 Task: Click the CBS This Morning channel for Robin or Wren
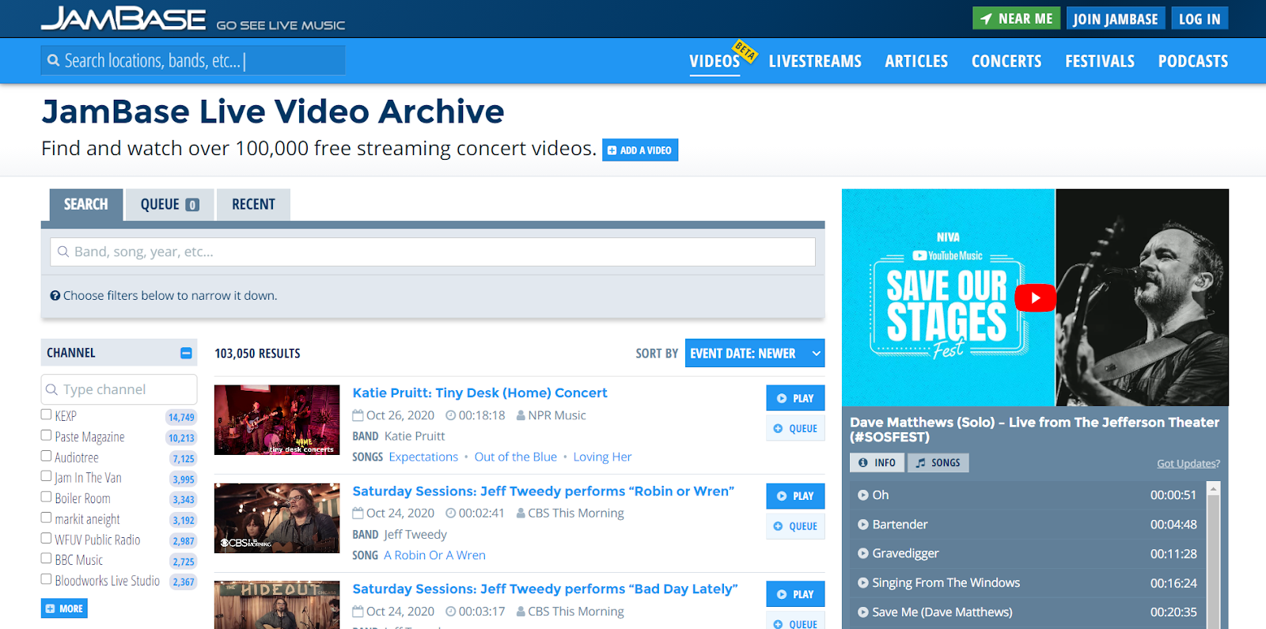click(576, 513)
